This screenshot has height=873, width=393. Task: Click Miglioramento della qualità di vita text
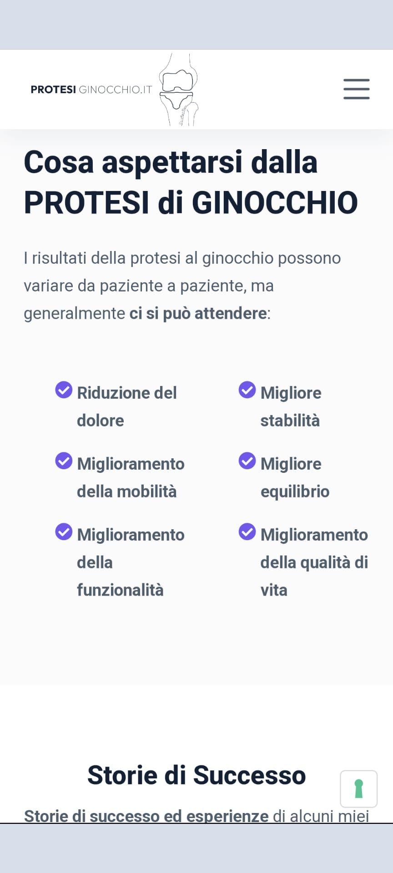click(314, 562)
